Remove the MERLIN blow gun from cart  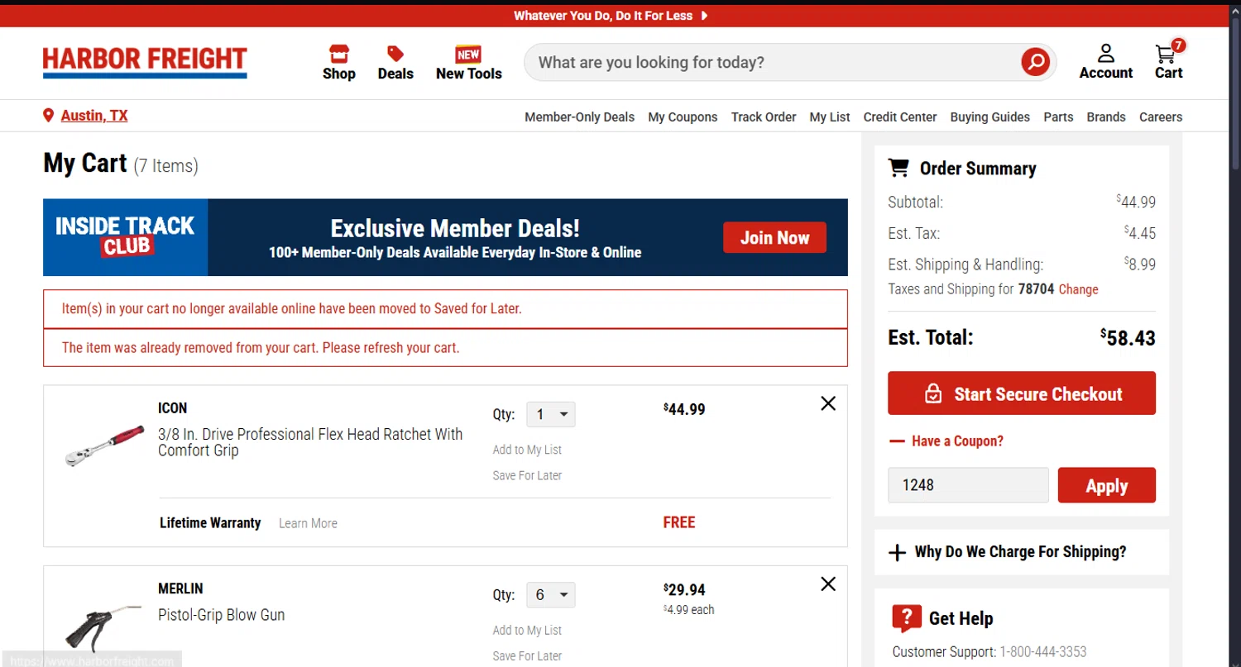click(x=828, y=584)
